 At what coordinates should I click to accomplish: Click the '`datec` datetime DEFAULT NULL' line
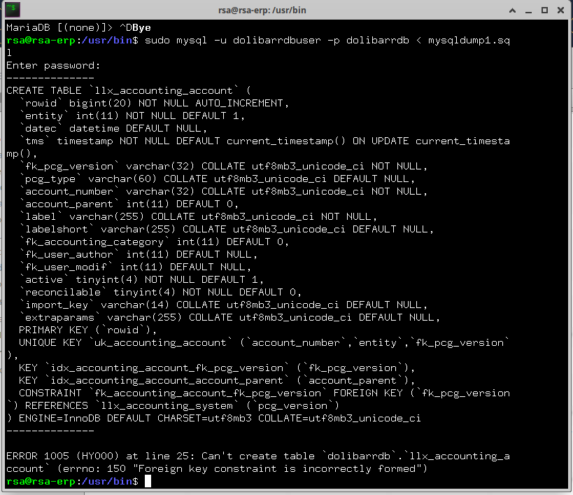tap(113, 129)
